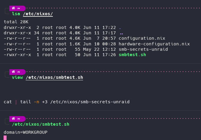The width and height of the screenshot is (201, 140).
Task: Click the executed /etc/nixos/smbtest.sh command
Action: [41, 124]
